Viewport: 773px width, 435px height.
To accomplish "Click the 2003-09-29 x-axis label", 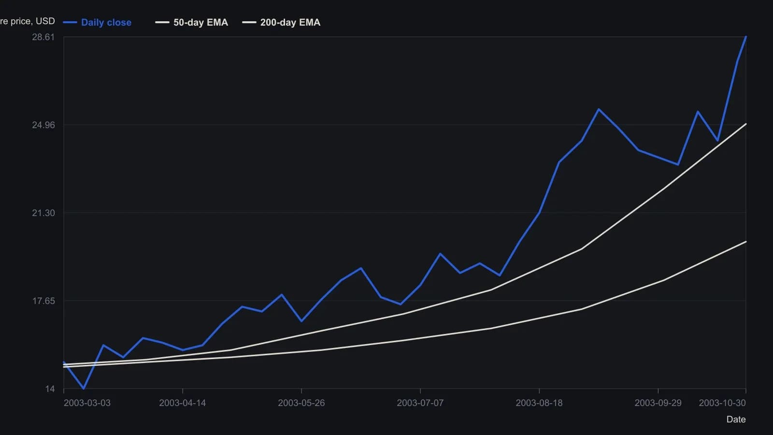I will point(658,403).
